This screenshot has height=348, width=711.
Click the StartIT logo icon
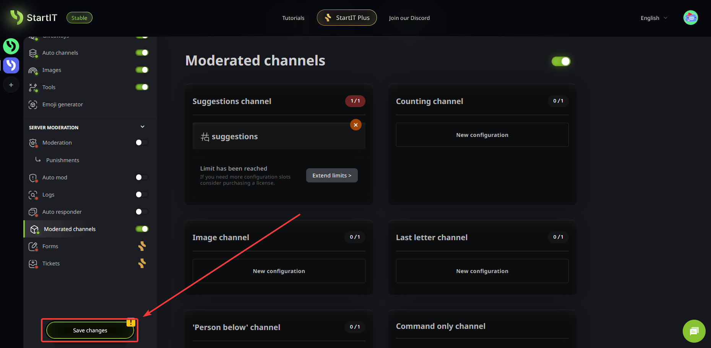(x=17, y=17)
